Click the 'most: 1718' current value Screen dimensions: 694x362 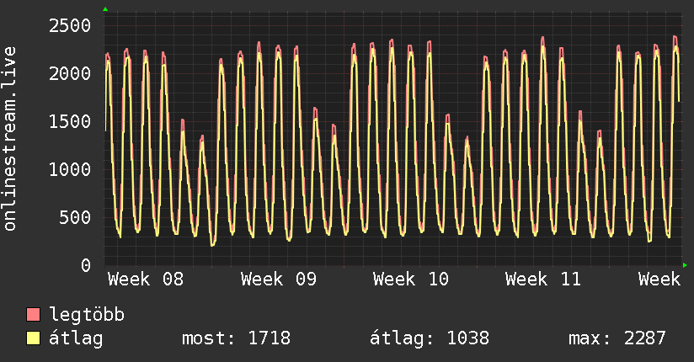point(236,338)
